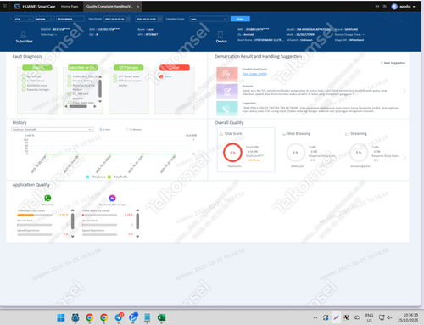Screen dimensions: 424x325
Task: Toggle the TotalTraffic legend entry
Action: 118,177
